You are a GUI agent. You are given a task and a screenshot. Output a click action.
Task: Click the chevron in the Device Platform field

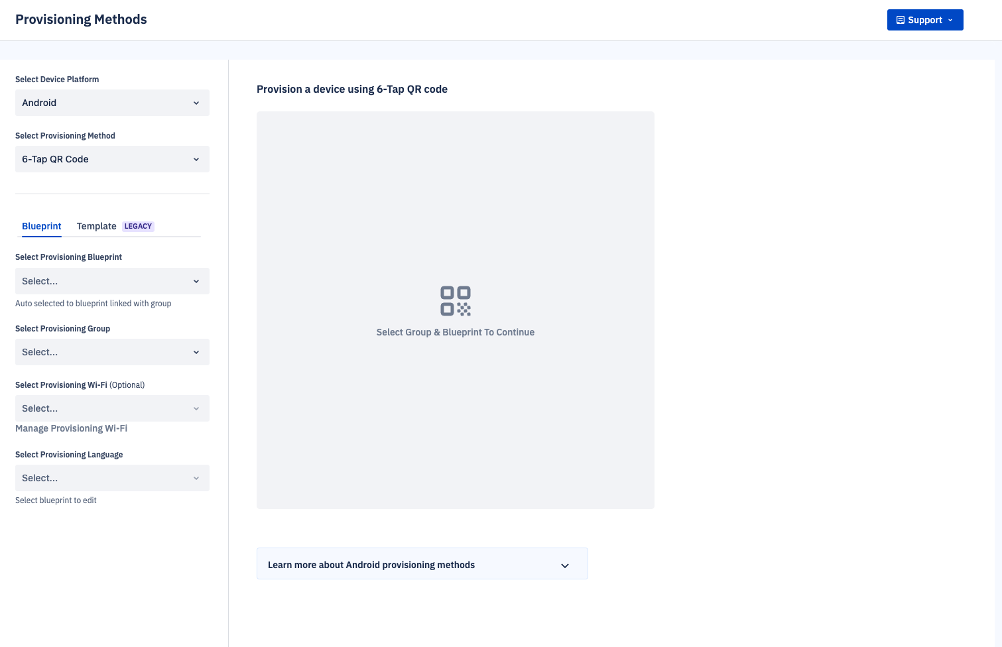(x=196, y=103)
